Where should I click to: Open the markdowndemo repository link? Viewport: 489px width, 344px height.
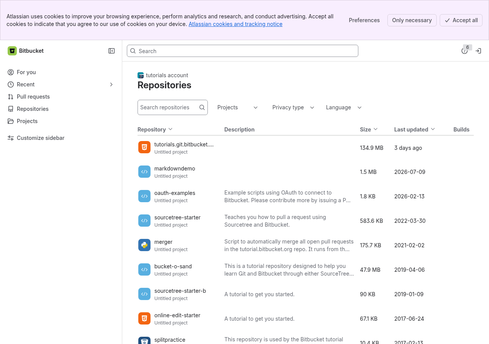click(x=175, y=169)
